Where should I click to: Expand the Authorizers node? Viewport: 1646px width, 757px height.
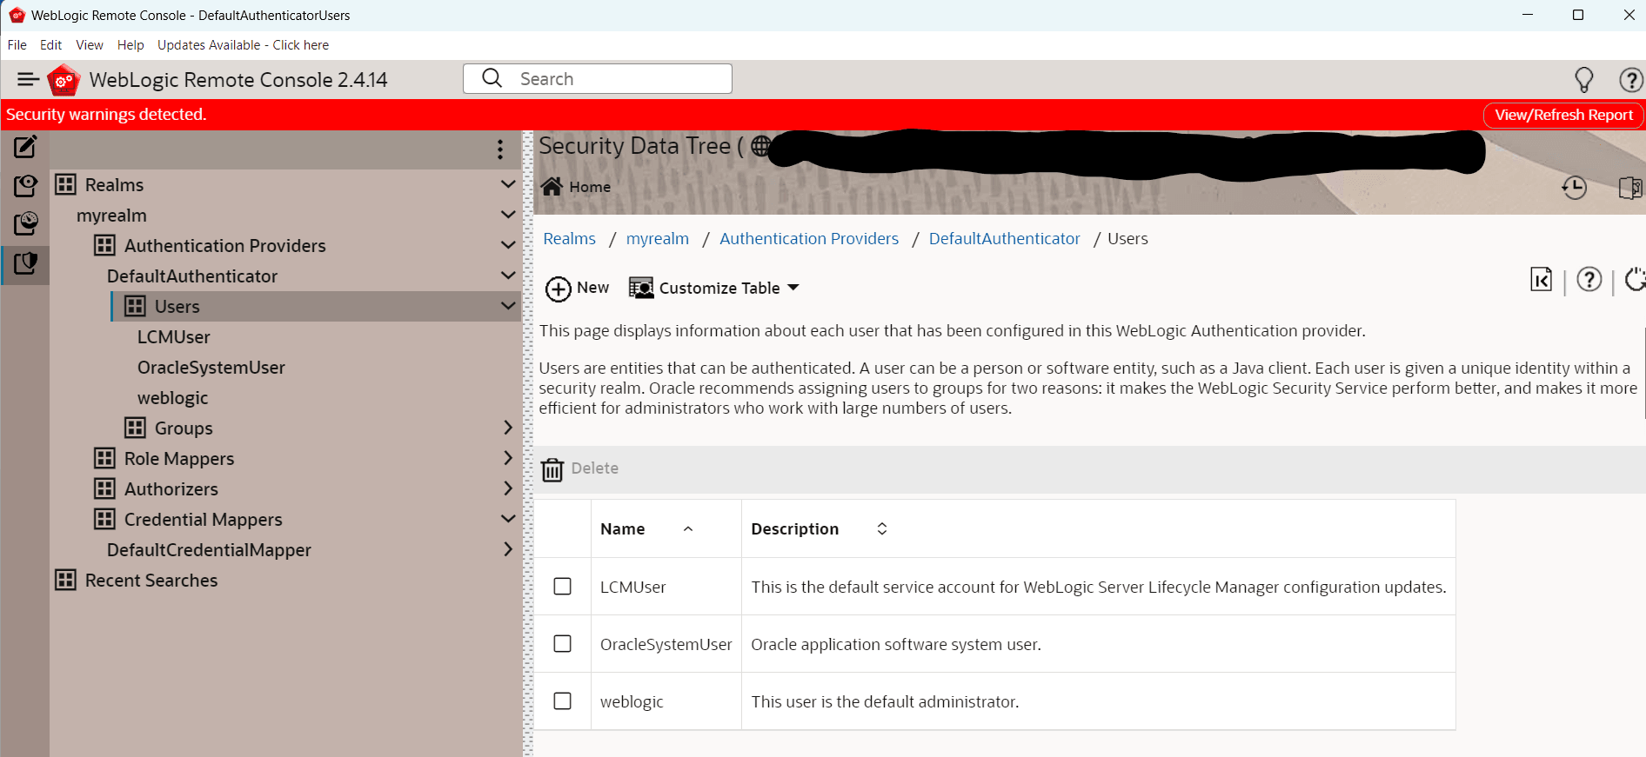point(508,488)
